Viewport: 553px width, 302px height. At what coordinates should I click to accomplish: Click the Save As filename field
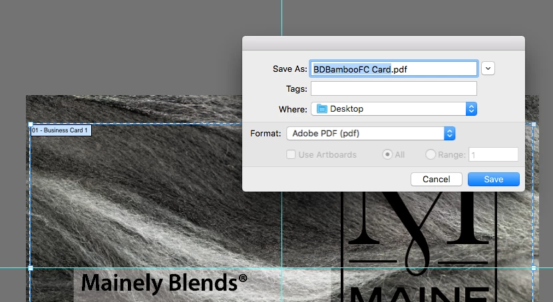393,69
